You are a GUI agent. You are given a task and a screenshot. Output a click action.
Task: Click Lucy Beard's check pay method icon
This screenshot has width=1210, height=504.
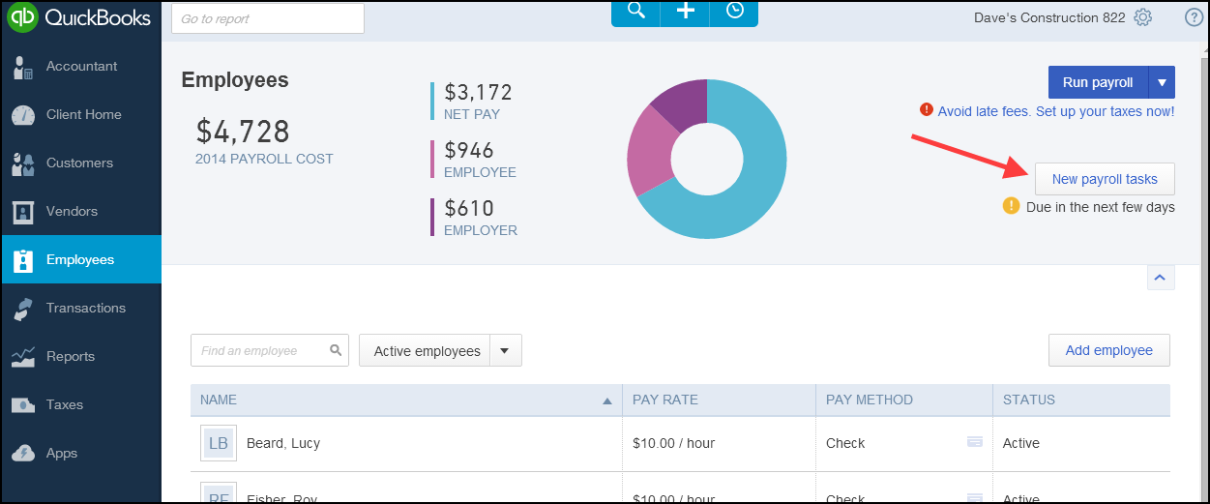pyautogui.click(x=975, y=442)
